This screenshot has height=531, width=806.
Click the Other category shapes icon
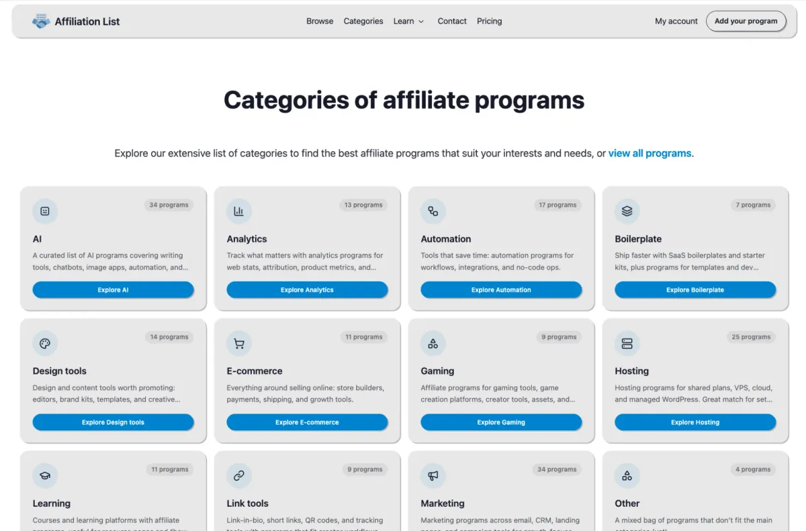coord(627,475)
